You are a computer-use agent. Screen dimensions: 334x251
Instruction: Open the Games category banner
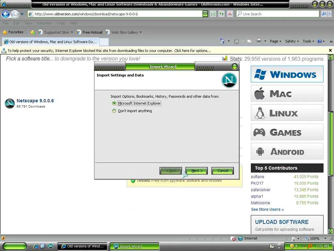point(287,132)
